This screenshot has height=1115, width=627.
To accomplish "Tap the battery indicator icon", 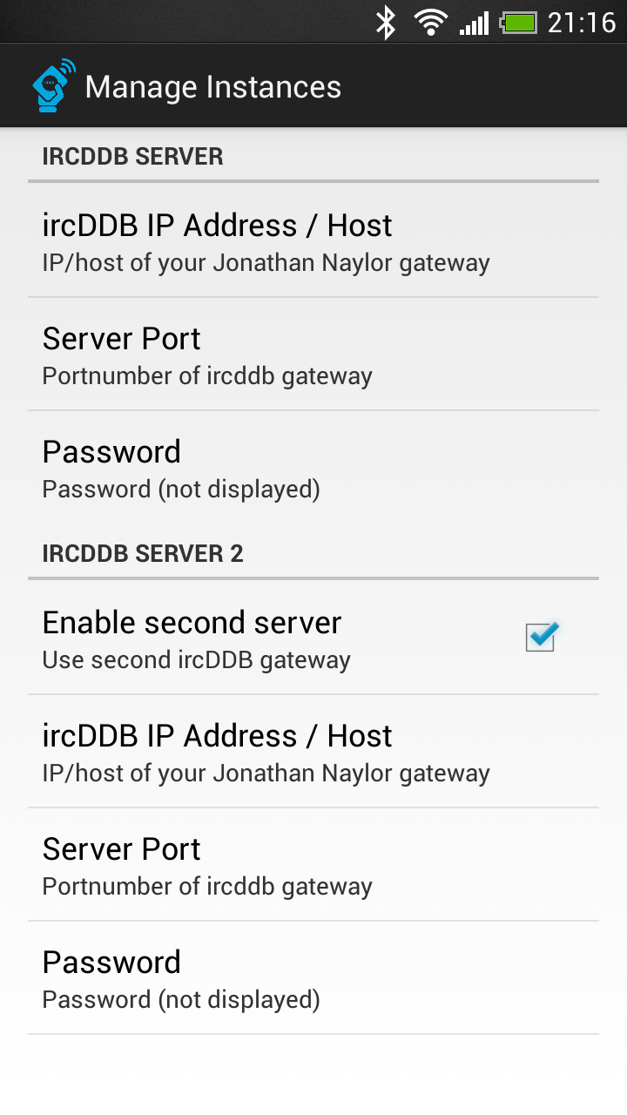I will pyautogui.click(x=519, y=23).
